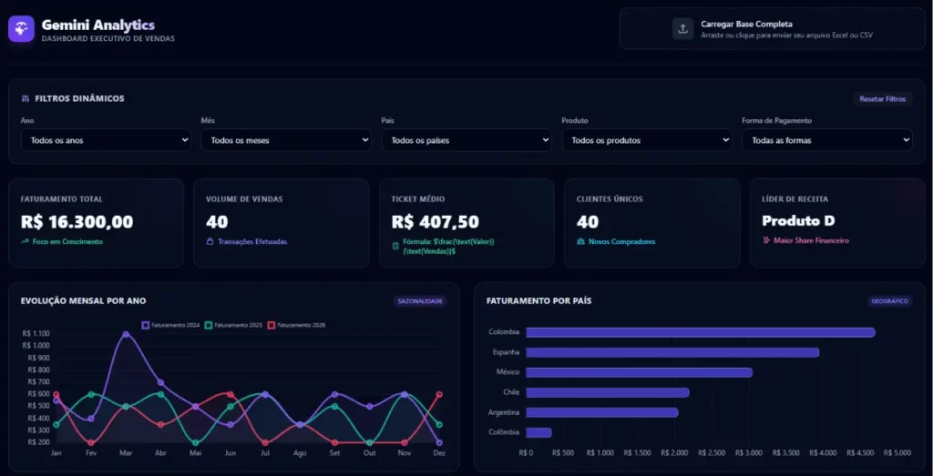Click the trend arrow icon beside Foco em Crescimento
Image resolution: width=933 pixels, height=476 pixels.
[x=25, y=242]
